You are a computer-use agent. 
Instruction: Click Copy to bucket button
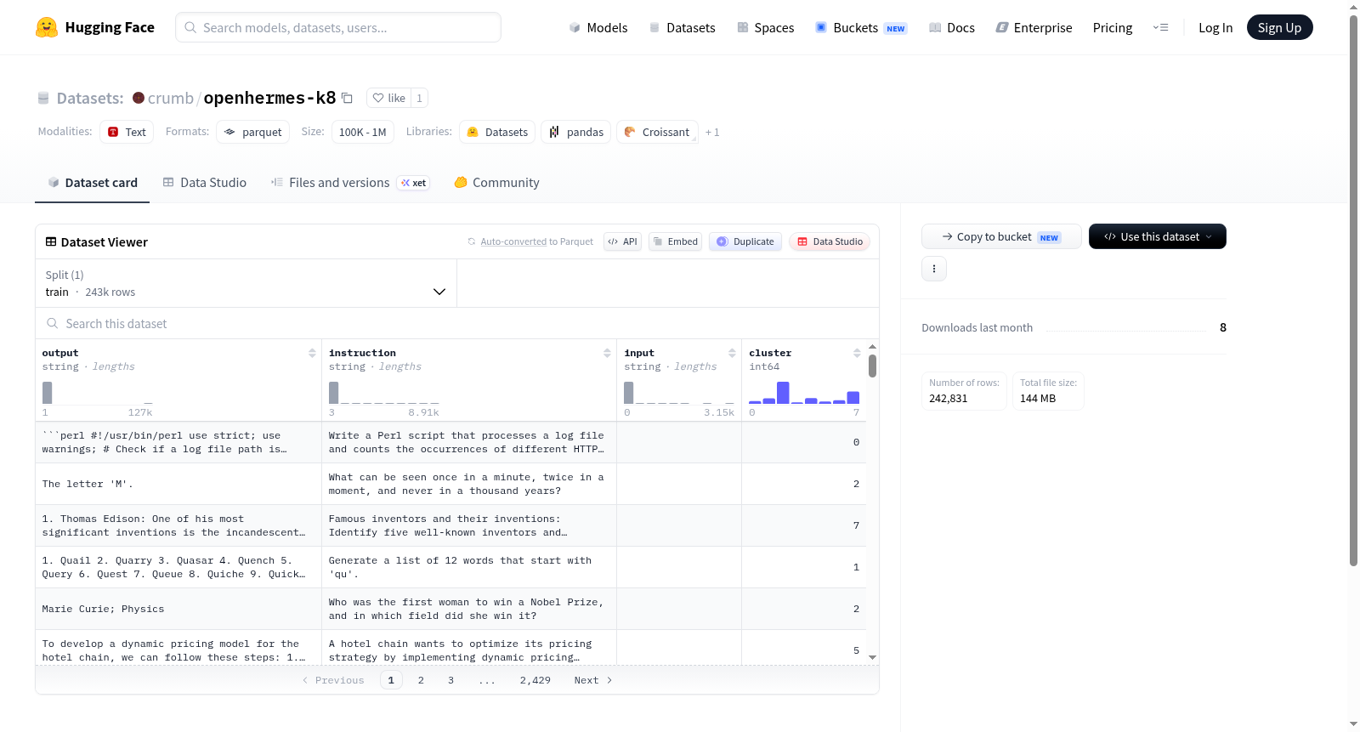point(1001,236)
